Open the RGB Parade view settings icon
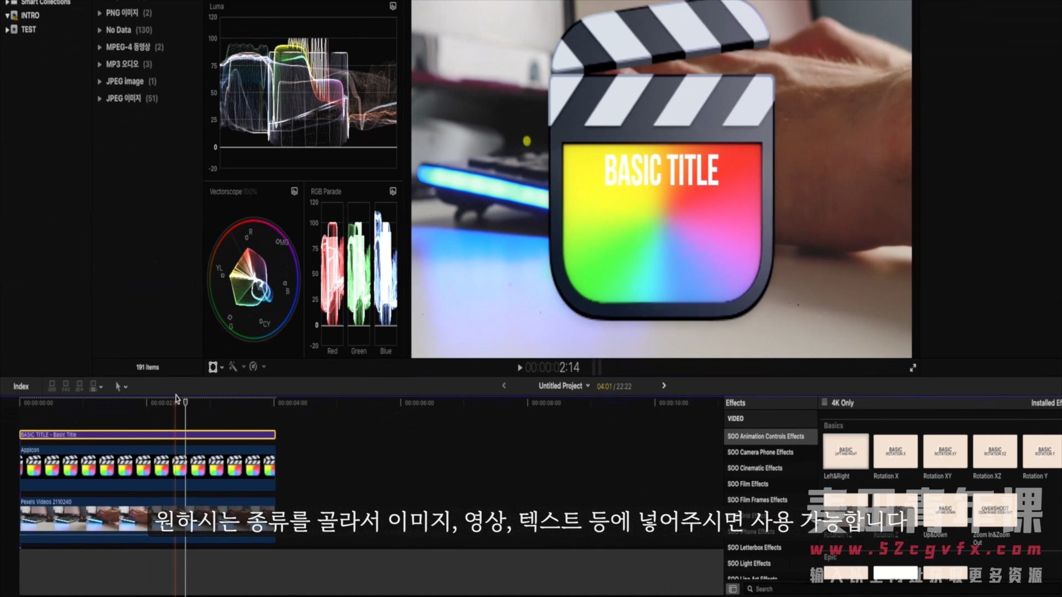 393,191
